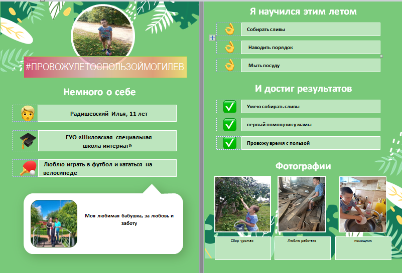Screen dimensions: 402x273
Task: Select the plum picking photo
Action: tap(243, 204)
